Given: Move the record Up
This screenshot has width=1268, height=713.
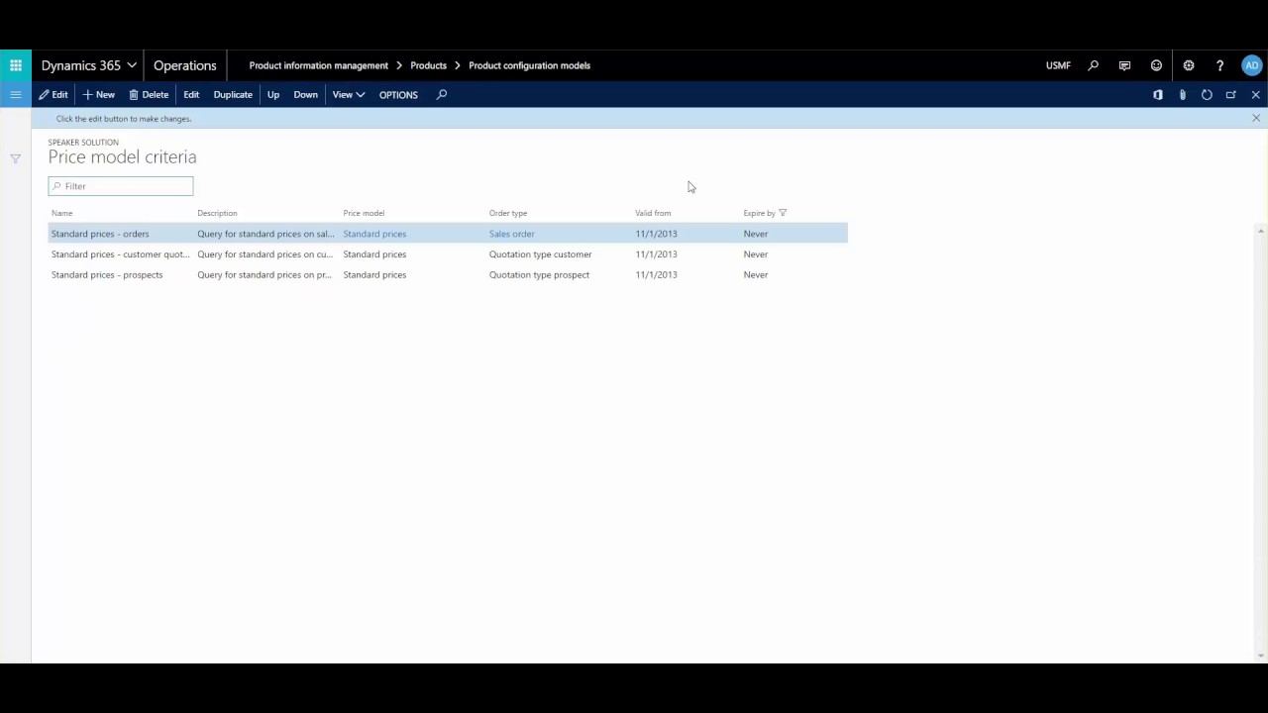Looking at the screenshot, I should click(x=273, y=95).
